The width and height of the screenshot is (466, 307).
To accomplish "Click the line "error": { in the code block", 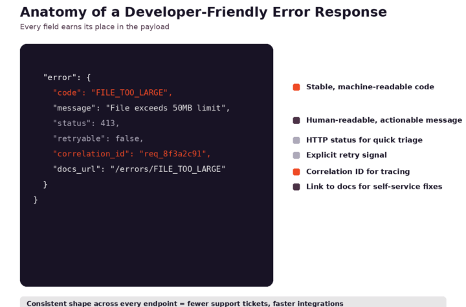I will 67,78.
